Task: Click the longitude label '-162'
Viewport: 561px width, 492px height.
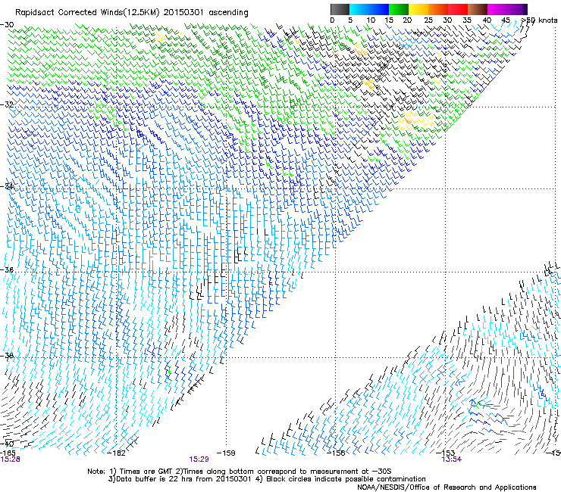Action: pyautogui.click(x=117, y=453)
